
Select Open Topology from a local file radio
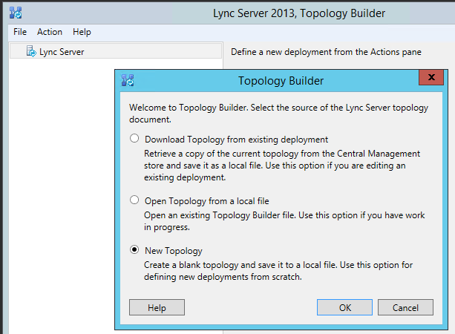point(134,200)
